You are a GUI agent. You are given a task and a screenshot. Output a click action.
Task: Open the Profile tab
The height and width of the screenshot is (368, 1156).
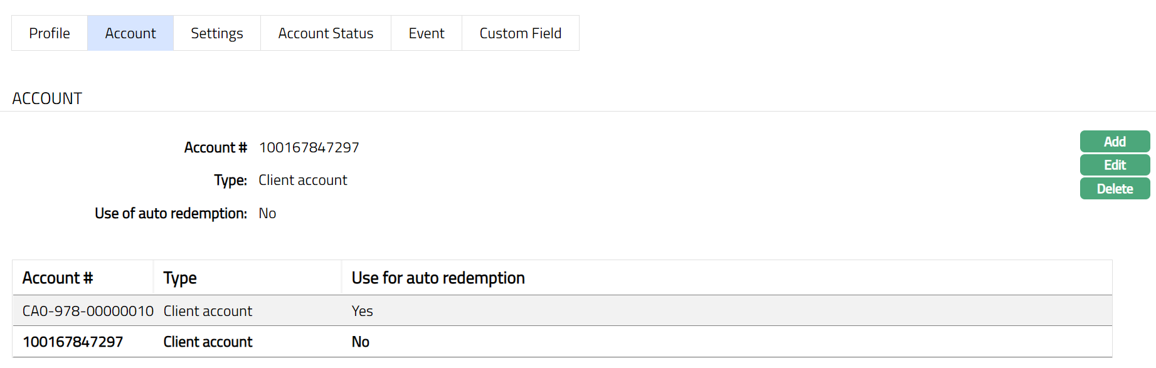(50, 33)
